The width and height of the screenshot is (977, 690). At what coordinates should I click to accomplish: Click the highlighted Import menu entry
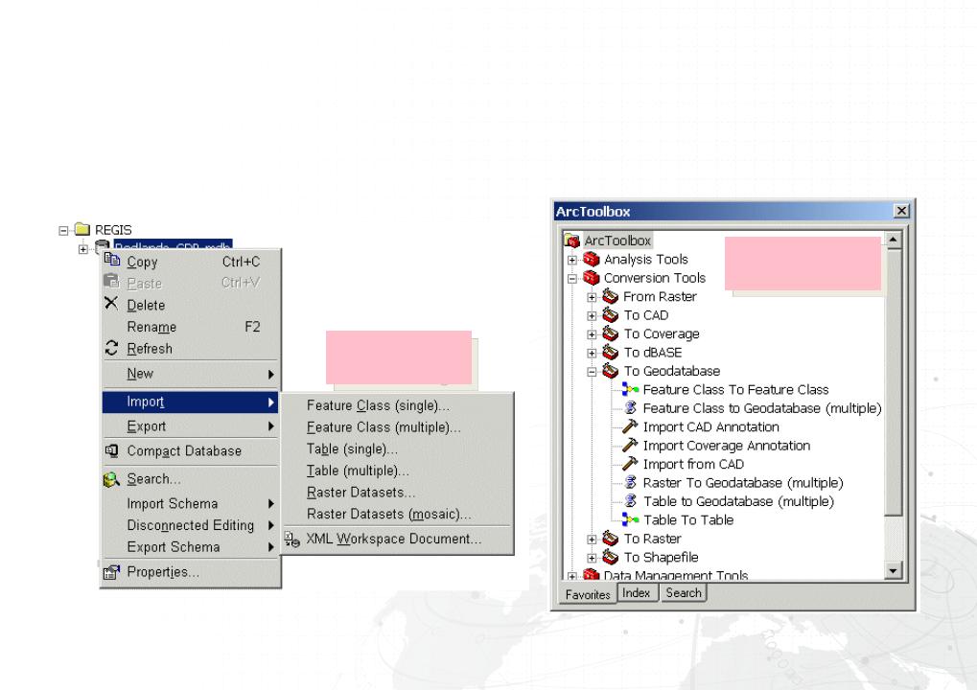190,402
